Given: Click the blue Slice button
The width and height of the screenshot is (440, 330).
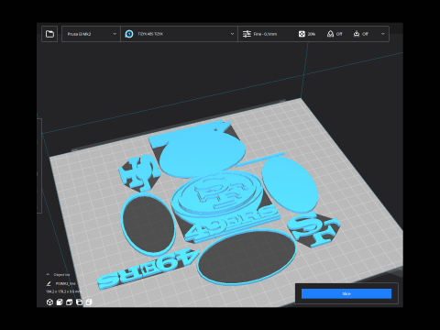Looking at the screenshot, I should coord(346,293).
